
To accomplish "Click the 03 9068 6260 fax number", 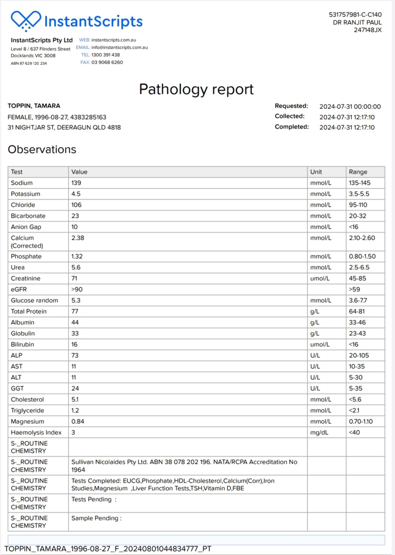I will 107,62.
